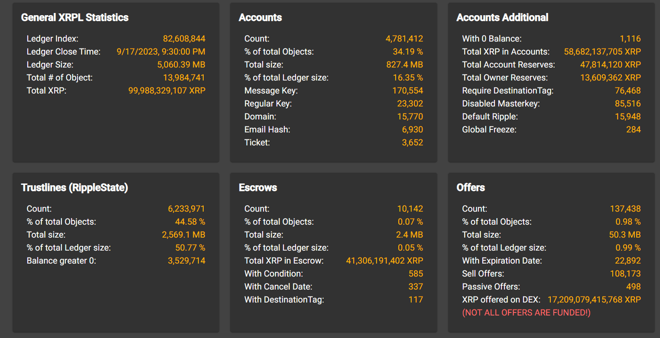Click Total XRP in Accounts value 58,682,137,705 XRP
This screenshot has height=338, width=660.
tap(602, 52)
